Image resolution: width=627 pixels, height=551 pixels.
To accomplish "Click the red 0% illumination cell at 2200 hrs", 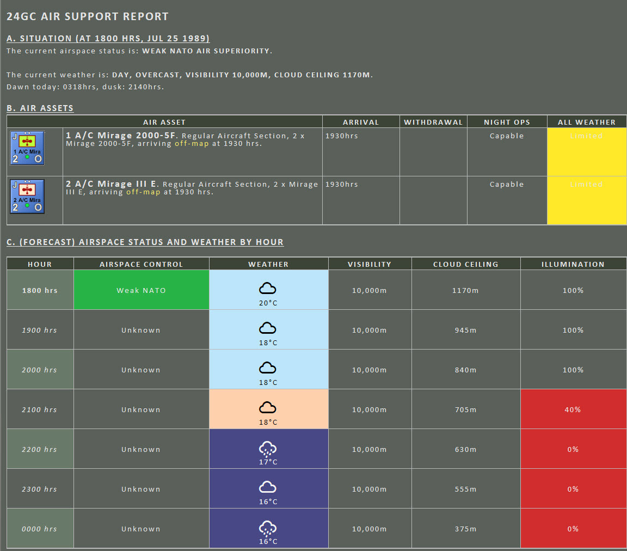I will [x=573, y=449].
